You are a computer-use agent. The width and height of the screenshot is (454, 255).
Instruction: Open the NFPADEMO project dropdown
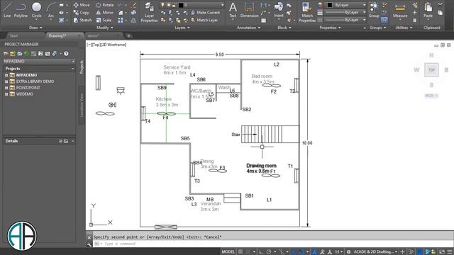pyautogui.click(x=73, y=62)
